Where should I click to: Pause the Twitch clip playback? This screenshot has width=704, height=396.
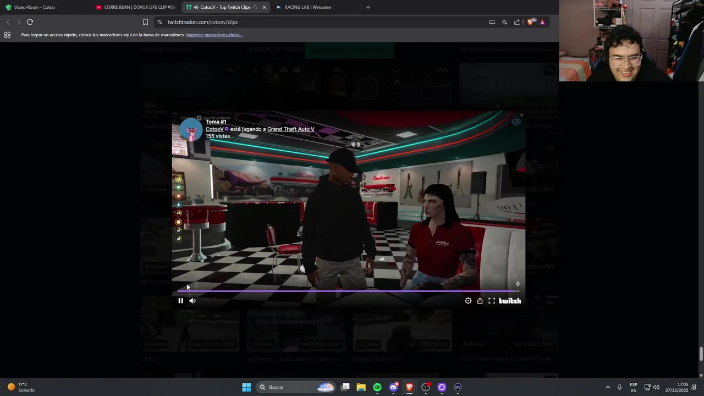pos(180,301)
